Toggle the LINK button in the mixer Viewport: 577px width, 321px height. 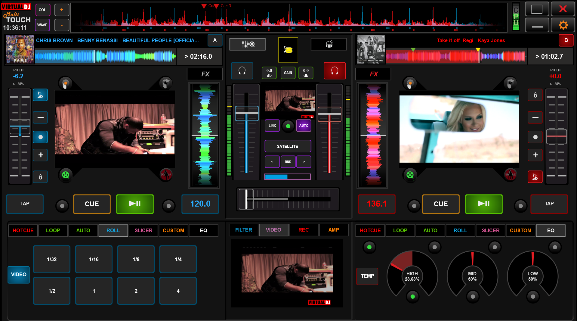(272, 126)
